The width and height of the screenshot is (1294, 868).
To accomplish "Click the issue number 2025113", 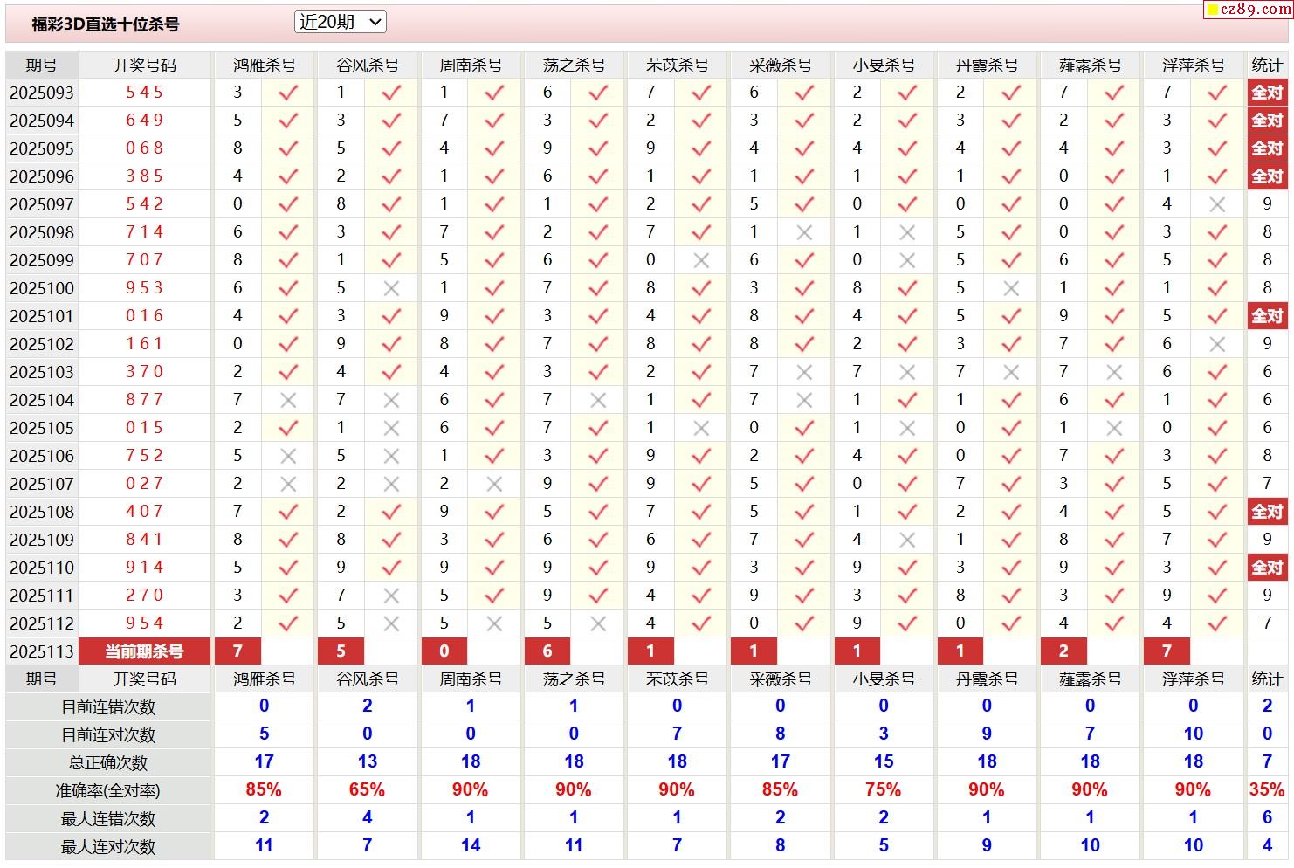I will pyautogui.click(x=42, y=651).
